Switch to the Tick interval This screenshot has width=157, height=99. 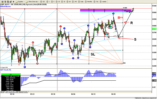click(96, 2)
